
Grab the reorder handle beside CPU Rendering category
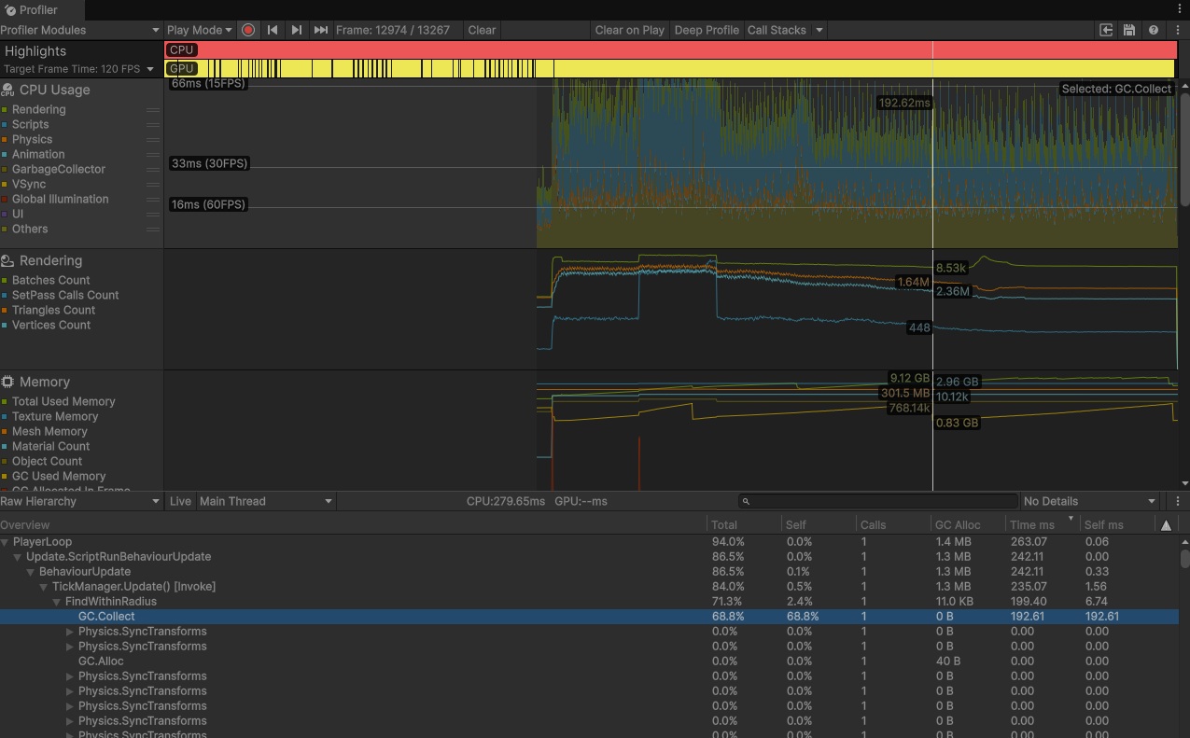coord(152,109)
